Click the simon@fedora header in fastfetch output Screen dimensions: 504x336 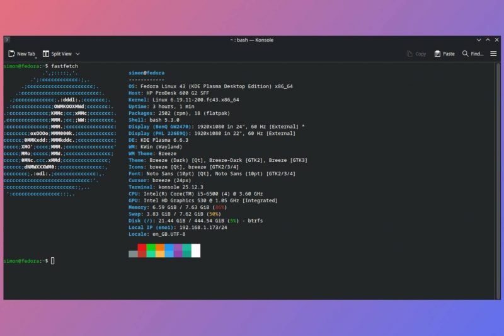tap(146, 74)
